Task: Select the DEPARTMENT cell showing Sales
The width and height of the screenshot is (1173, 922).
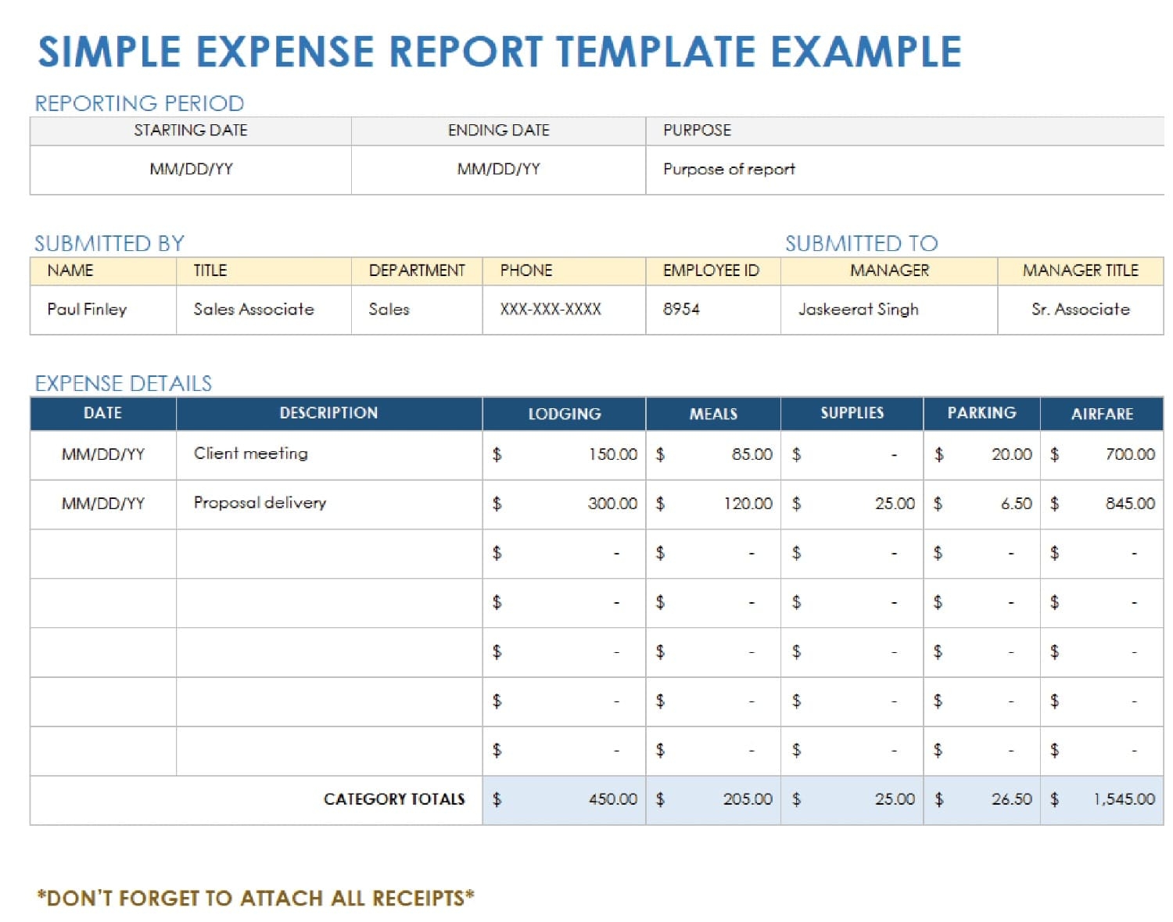Action: coord(389,310)
